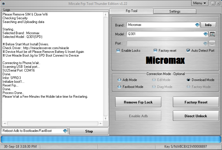Uncheck Auto Detect Port checkbox
This screenshot has height=150, width=222.
188,51
